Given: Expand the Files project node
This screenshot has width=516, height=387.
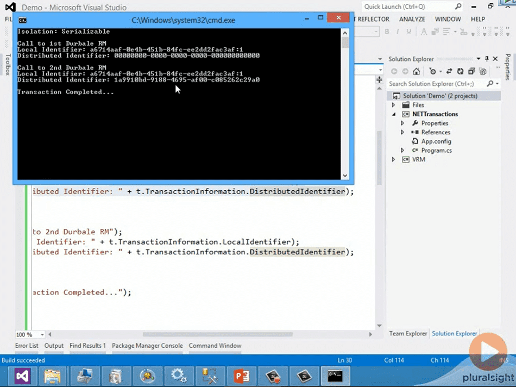Looking at the screenshot, I should (394, 105).
